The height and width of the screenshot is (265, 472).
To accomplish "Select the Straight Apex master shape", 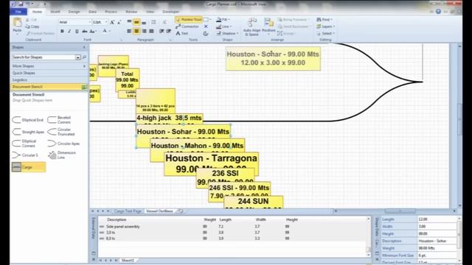I will tap(28, 132).
